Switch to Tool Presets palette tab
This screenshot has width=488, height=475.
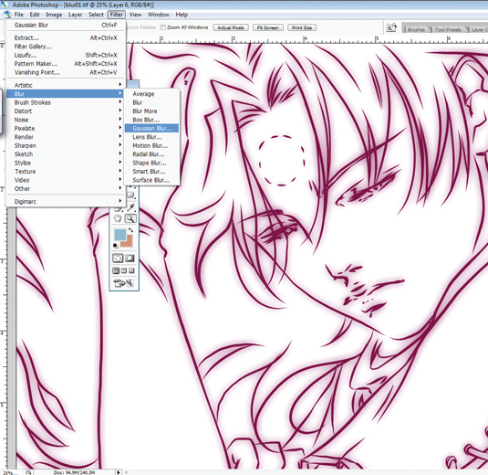(448, 29)
